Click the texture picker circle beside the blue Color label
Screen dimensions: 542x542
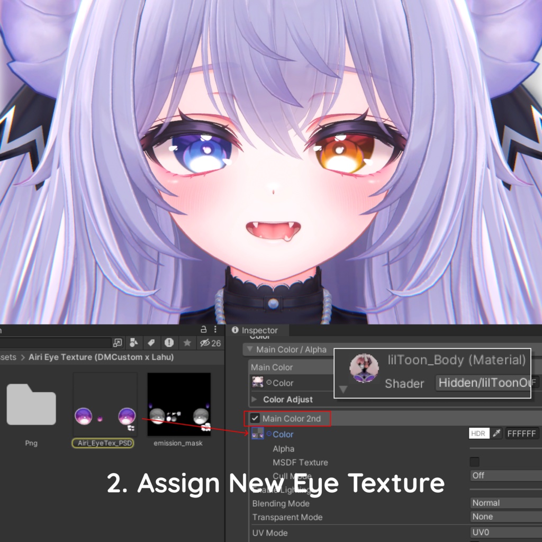click(269, 433)
